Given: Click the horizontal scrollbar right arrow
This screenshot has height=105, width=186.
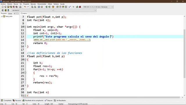Looking at the screenshot, I should pos(183,97).
